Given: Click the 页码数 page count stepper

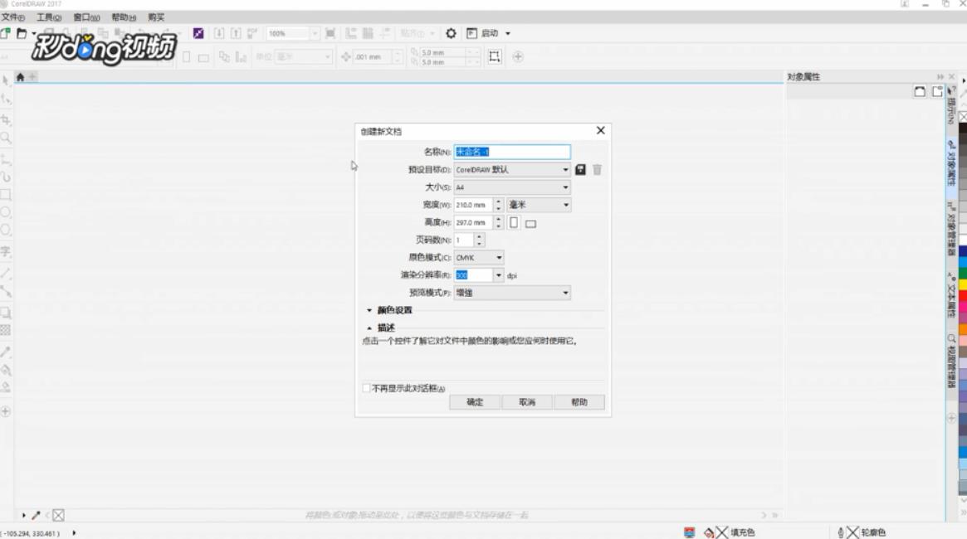Looking at the screenshot, I should click(479, 240).
